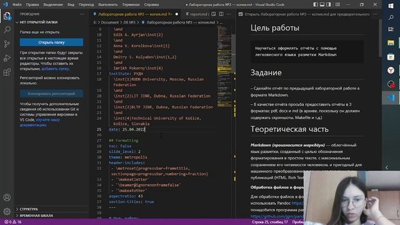Expand the 'Структура' outline section

coord(51,209)
